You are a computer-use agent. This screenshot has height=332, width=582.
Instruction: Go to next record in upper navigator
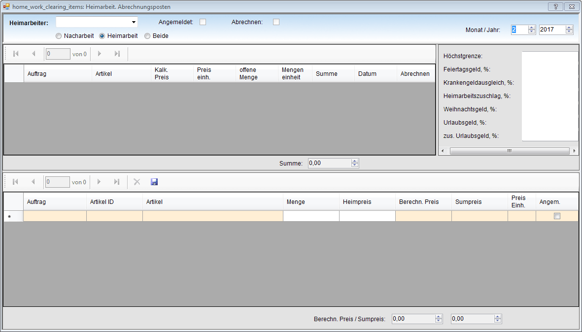click(100, 54)
